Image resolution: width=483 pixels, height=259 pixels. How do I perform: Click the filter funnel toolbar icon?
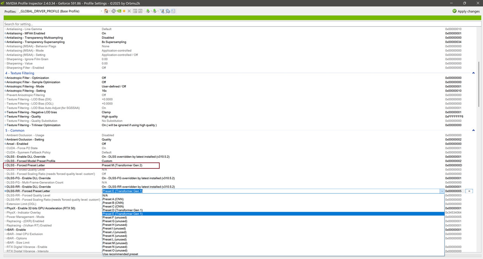click(x=162, y=11)
